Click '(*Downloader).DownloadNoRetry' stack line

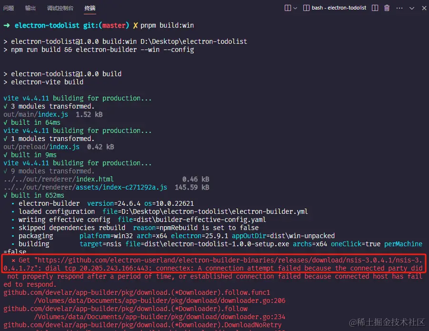click(226, 325)
